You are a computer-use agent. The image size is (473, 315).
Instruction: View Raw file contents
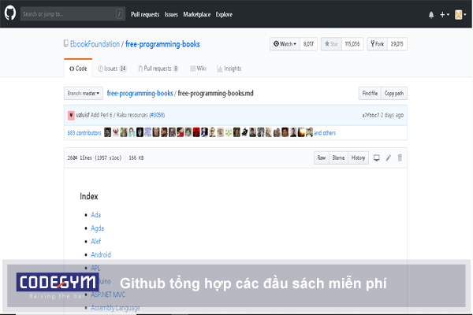322,157
